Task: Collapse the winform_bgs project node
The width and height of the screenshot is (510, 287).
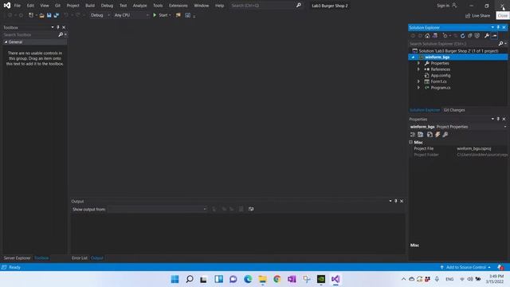Action: (413, 57)
